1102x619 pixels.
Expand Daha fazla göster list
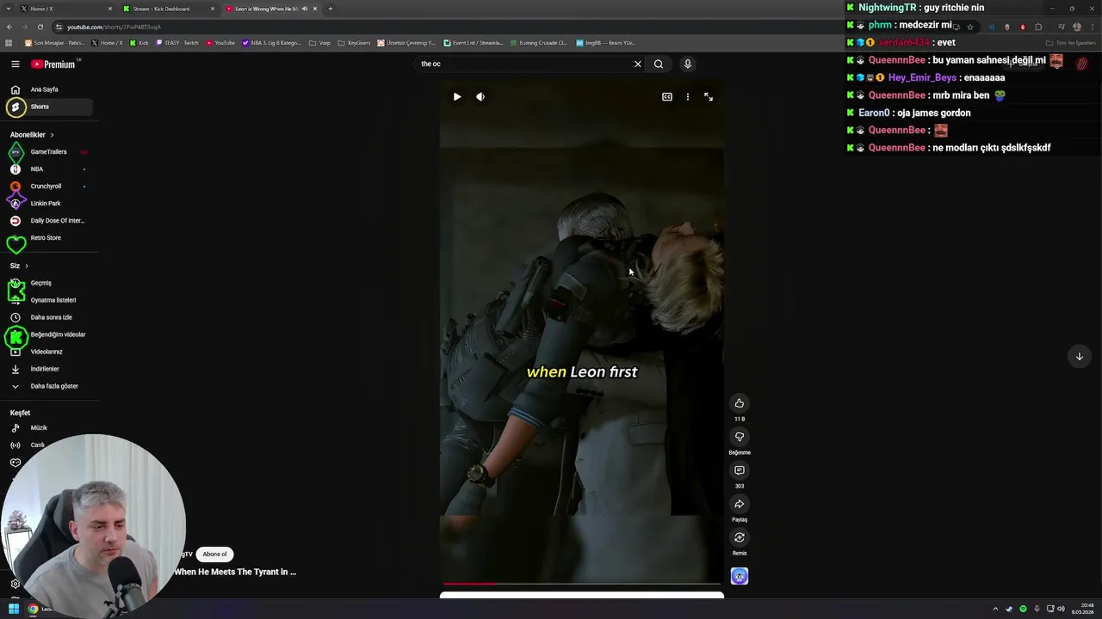pos(48,386)
